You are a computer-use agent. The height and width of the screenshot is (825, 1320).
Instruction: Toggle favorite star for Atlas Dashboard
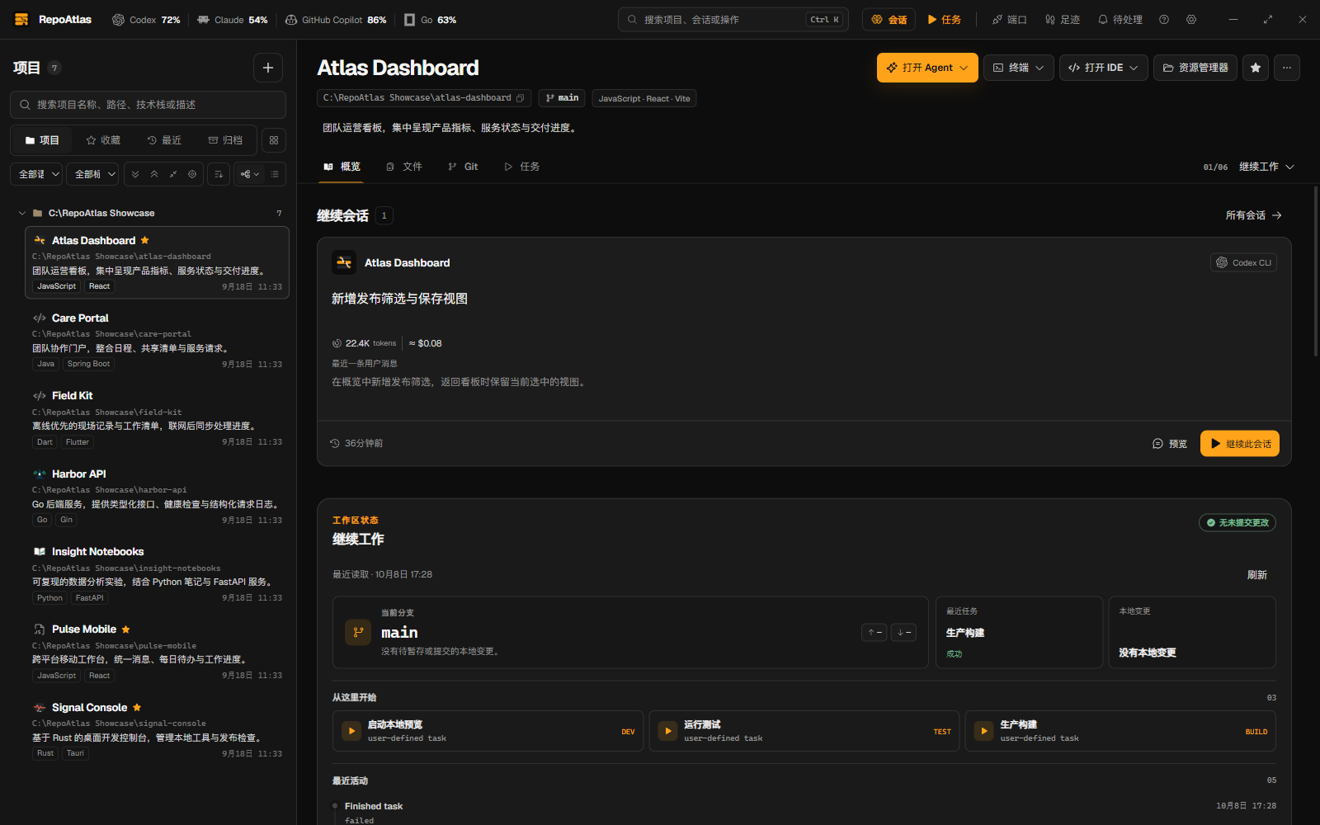(1256, 68)
